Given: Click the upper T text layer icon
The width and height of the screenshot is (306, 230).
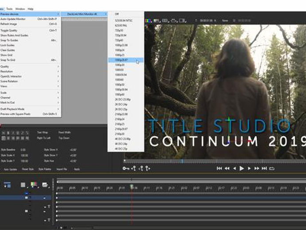Looking at the screenshot, I should pyautogui.click(x=49, y=206).
